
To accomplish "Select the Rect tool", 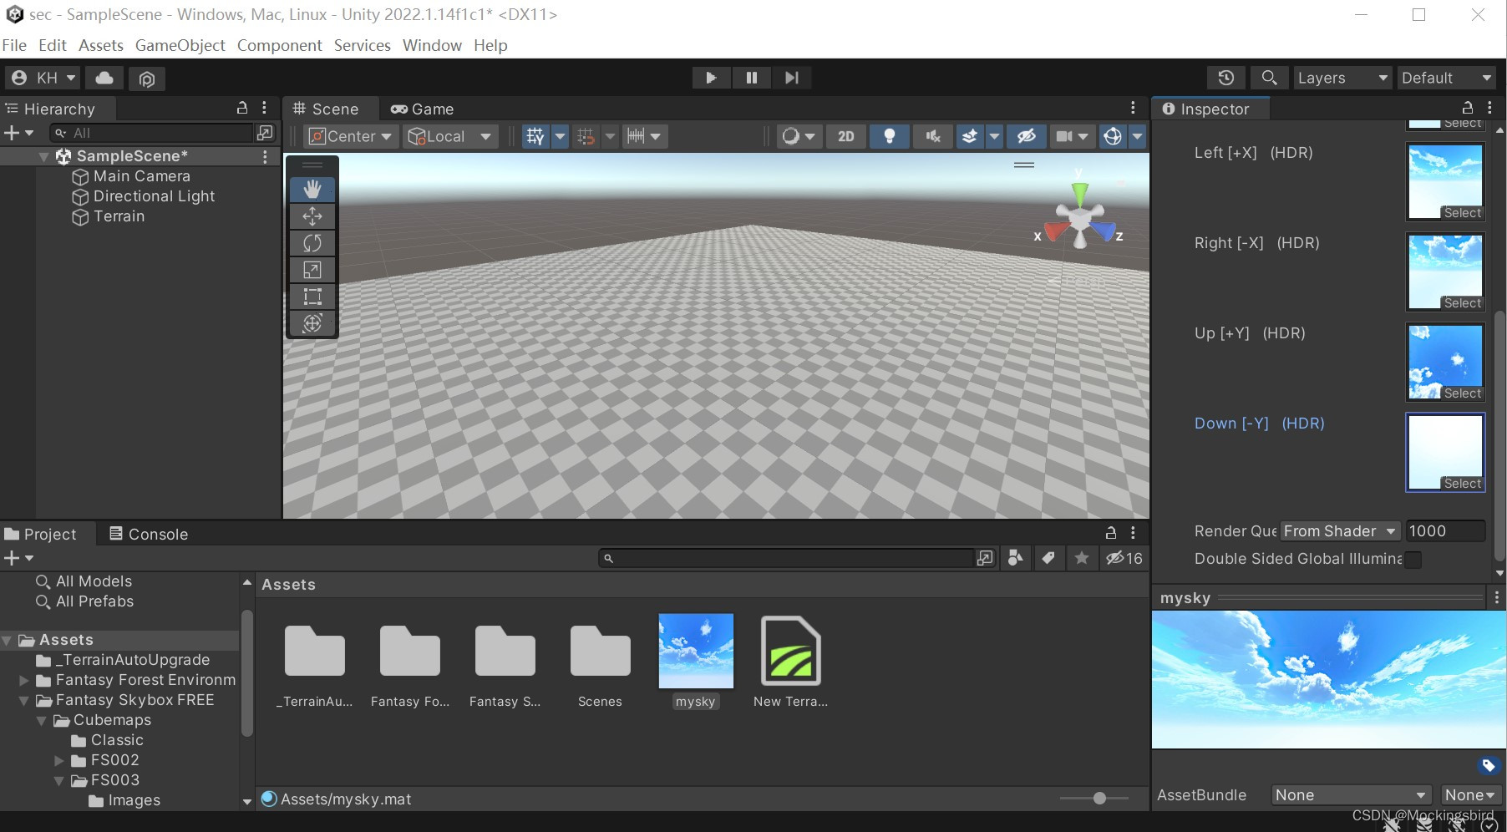I will [x=312, y=297].
